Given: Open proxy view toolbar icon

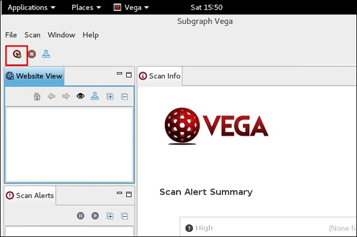Looking at the screenshot, I should pos(46,54).
